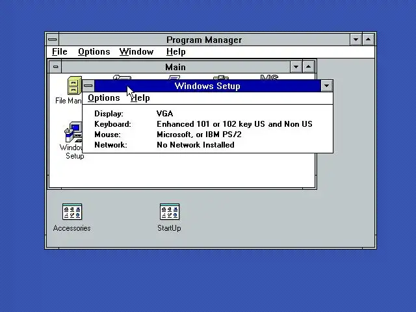
Task: Click the 'Mouse:' label
Action: coord(107,135)
